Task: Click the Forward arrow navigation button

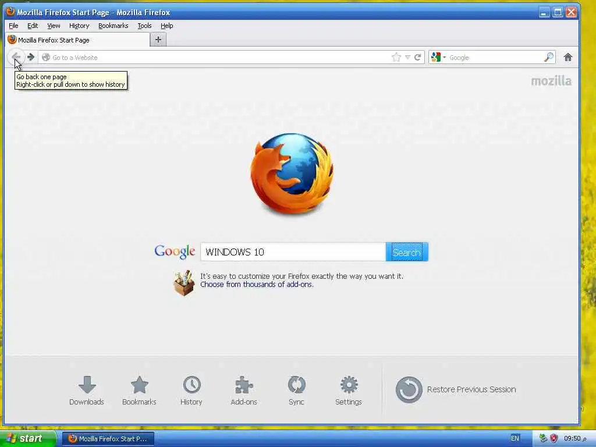Action: click(31, 58)
